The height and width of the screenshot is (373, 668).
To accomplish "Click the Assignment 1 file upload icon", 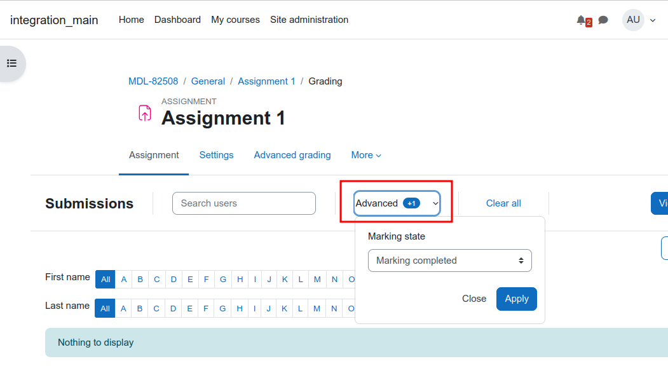I will click(145, 113).
